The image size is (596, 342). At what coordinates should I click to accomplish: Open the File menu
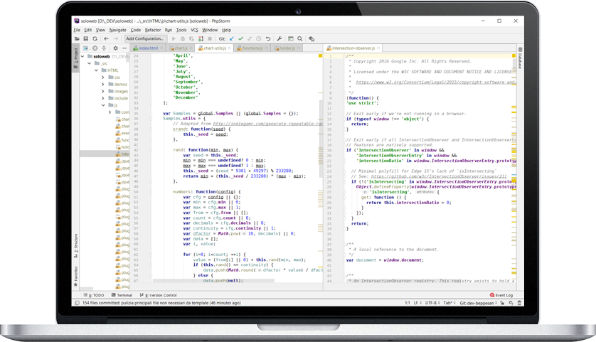click(77, 30)
